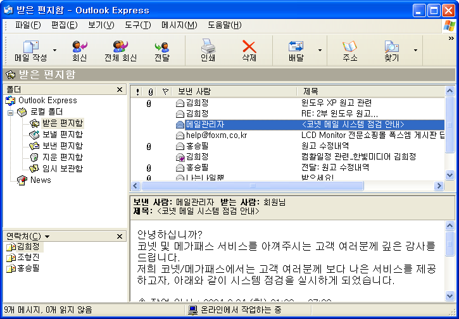459x319 pixels.
Task: Collapse the 로컬 폴더 tree node
Action: coord(11,113)
